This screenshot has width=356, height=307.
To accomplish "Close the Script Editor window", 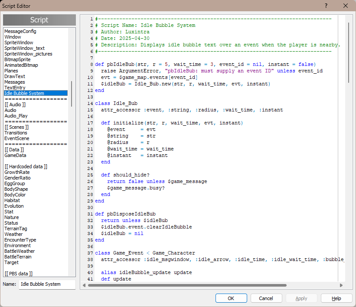I will coord(345,6).
